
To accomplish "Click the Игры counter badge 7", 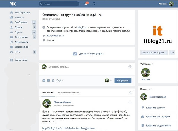I will [35, 52].
